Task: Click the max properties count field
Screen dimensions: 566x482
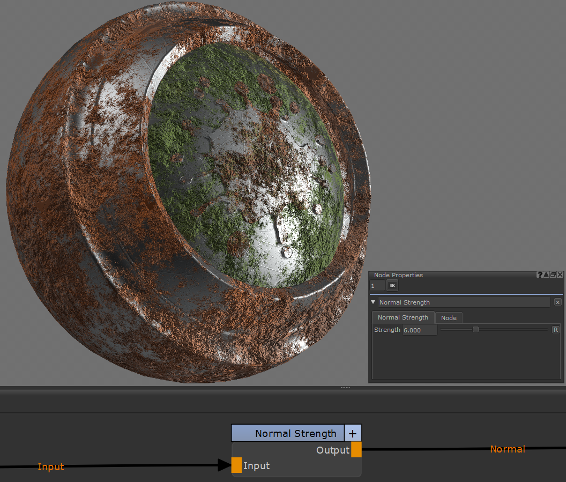Action: click(377, 286)
